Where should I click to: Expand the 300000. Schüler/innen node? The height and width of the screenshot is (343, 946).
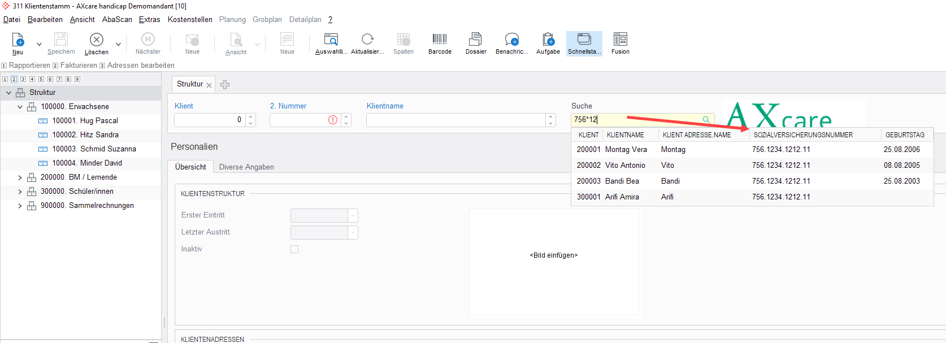point(20,192)
